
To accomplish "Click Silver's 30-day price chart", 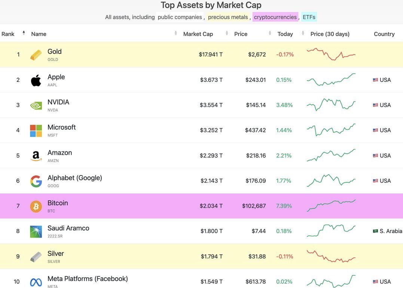I will 331,256.
